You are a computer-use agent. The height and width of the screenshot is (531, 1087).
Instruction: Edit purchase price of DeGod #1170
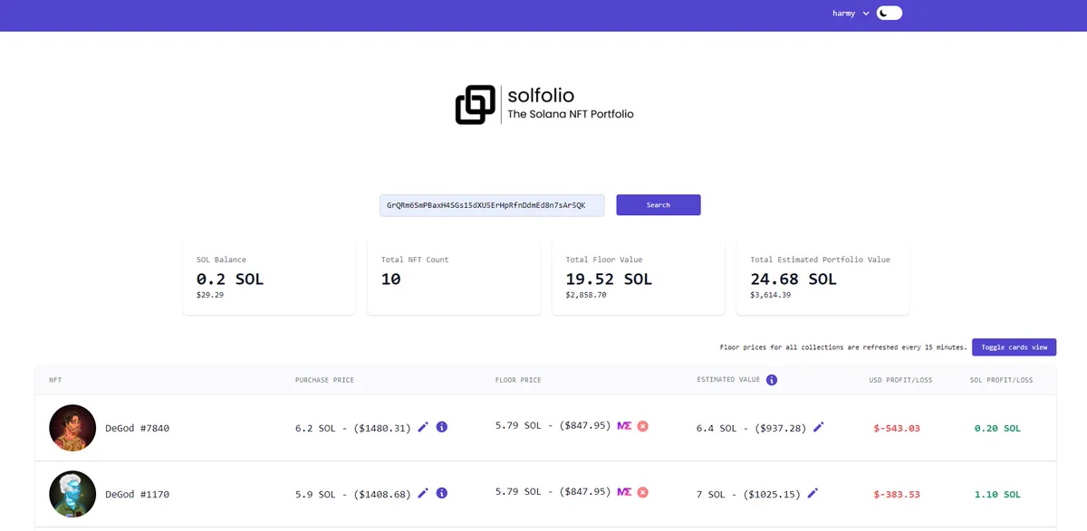tap(423, 493)
